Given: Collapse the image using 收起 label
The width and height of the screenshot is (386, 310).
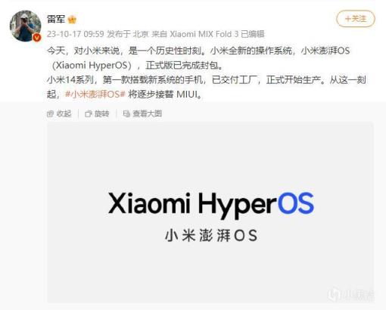Looking at the screenshot, I should (x=64, y=114).
